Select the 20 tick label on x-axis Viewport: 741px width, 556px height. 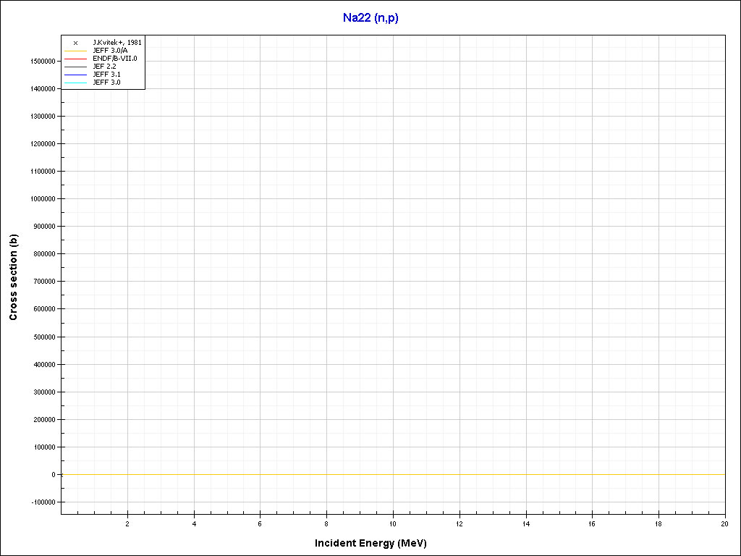point(724,523)
